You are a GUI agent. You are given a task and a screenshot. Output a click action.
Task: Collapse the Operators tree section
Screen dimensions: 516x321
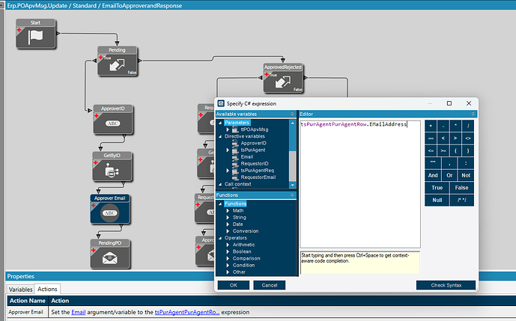click(x=219, y=238)
